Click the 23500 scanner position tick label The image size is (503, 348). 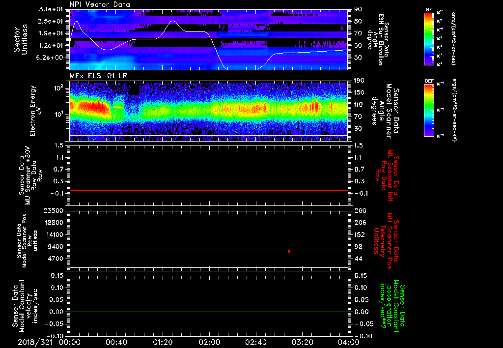[54, 211]
